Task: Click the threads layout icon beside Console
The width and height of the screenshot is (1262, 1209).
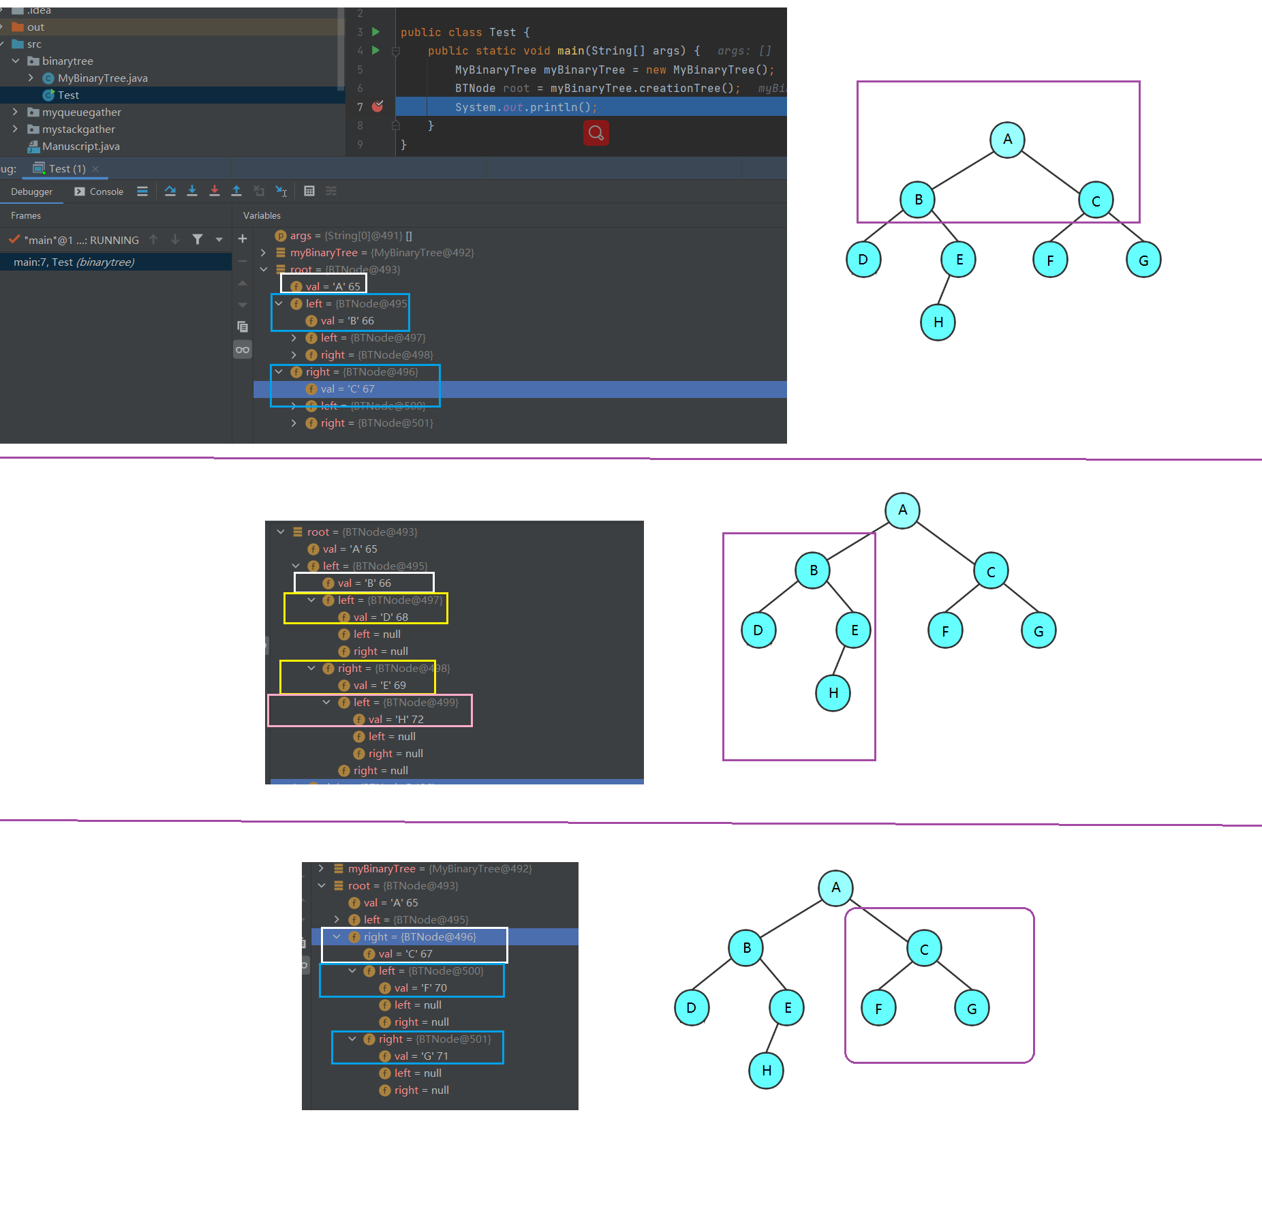Action: (x=142, y=192)
